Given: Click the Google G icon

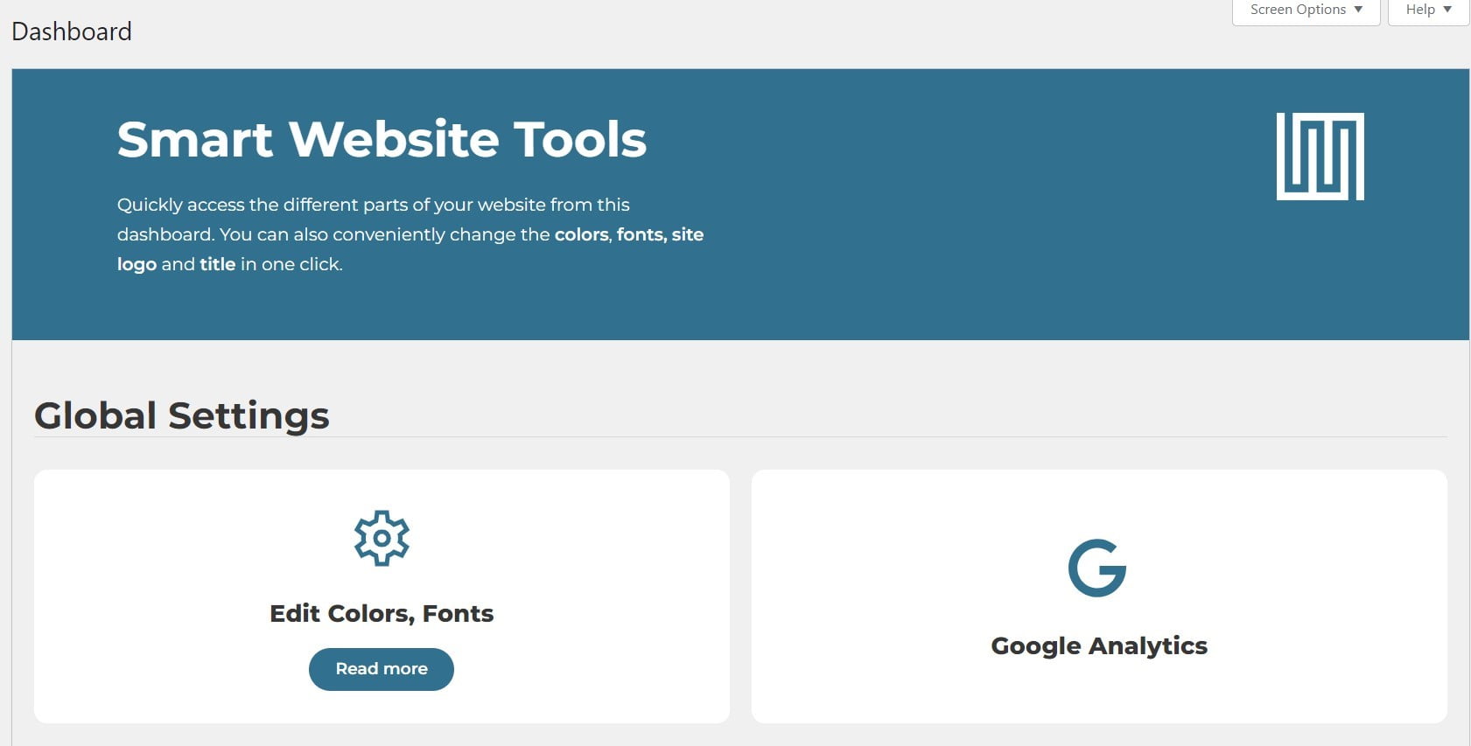Looking at the screenshot, I should pos(1097,568).
